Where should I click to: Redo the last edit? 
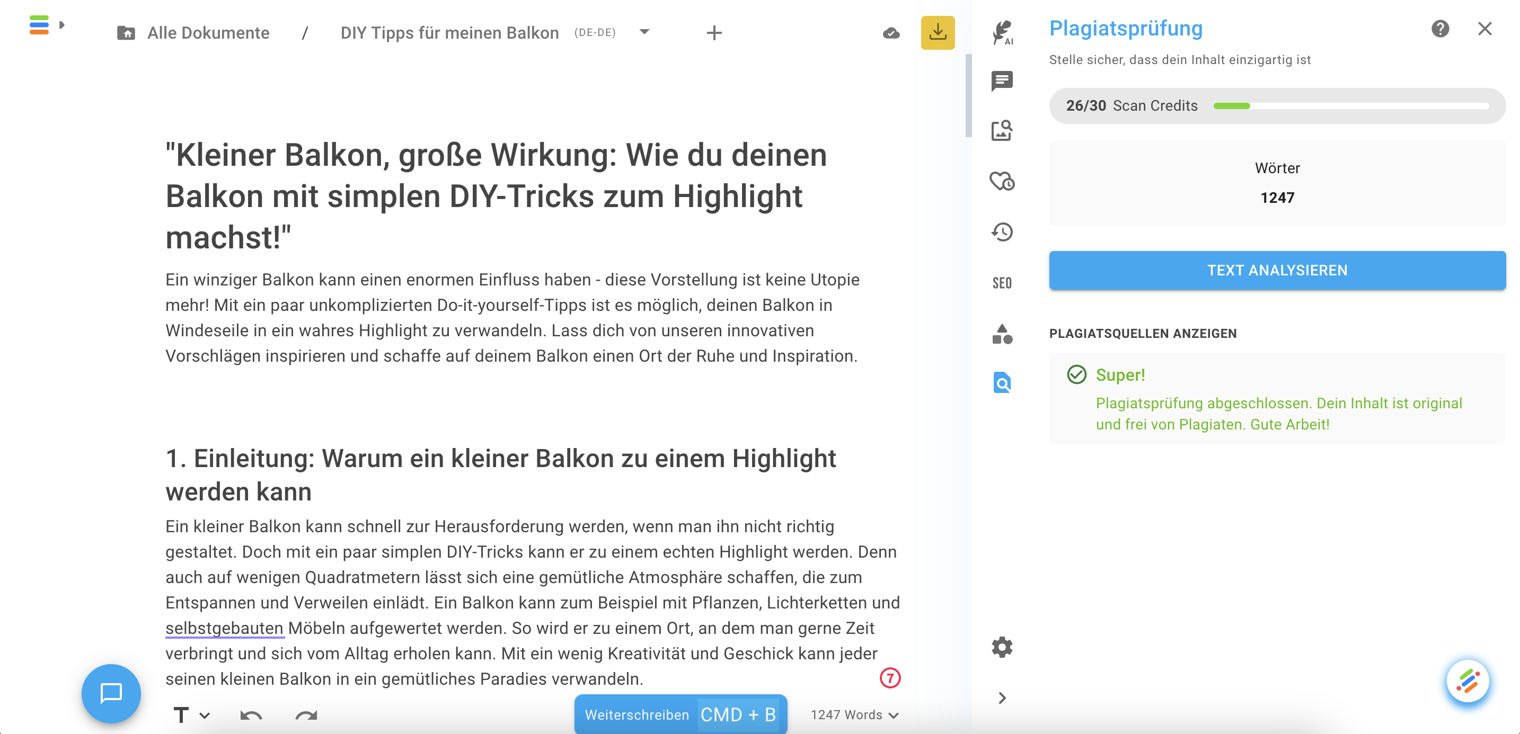[x=306, y=715]
